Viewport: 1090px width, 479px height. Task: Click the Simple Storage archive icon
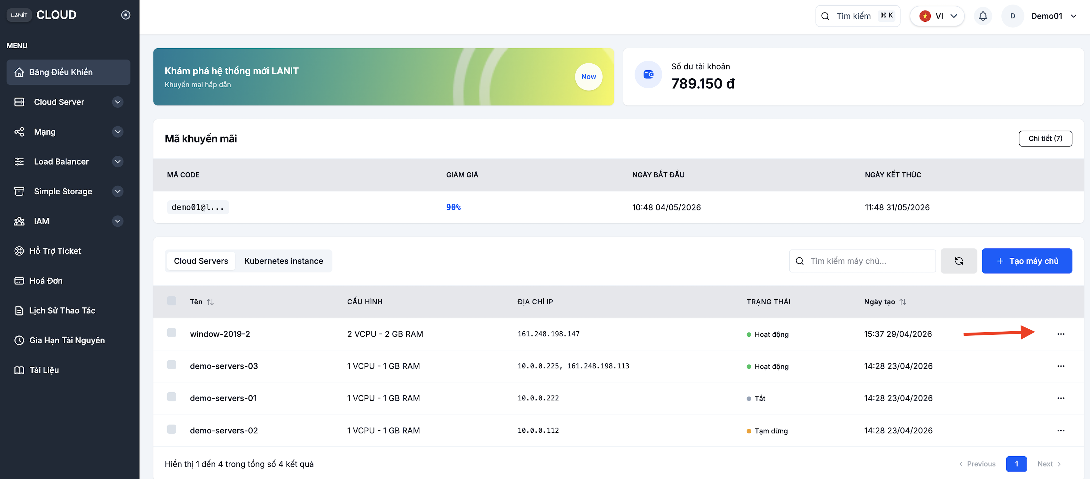[19, 191]
